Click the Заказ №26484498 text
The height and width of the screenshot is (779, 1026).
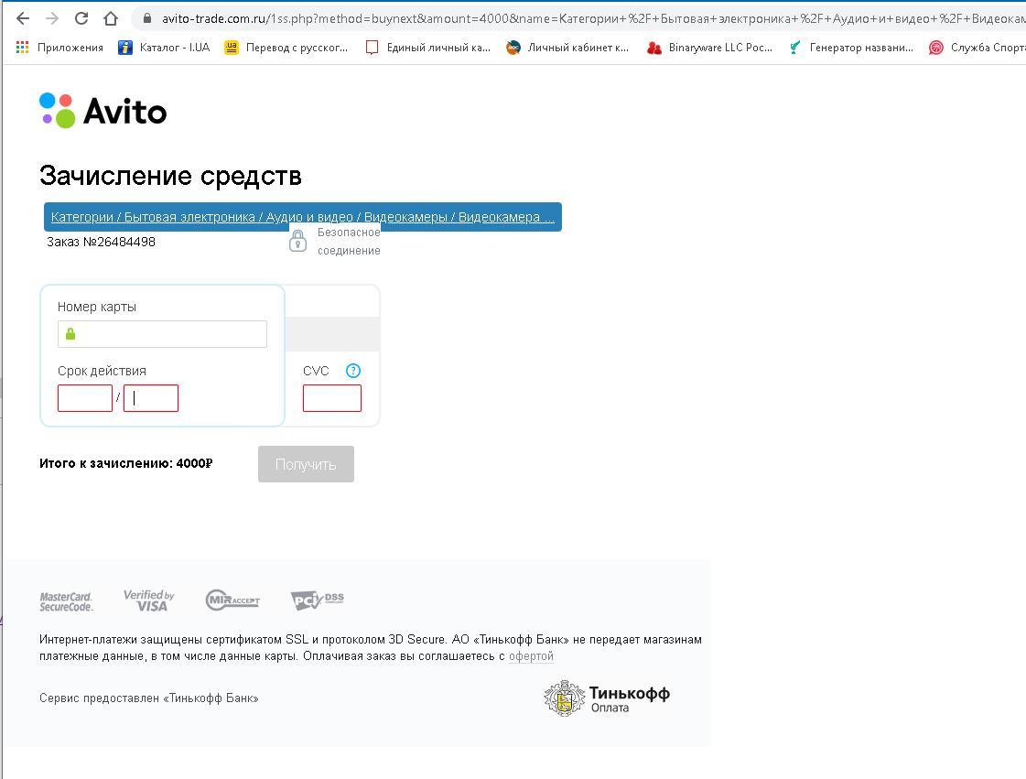click(102, 242)
